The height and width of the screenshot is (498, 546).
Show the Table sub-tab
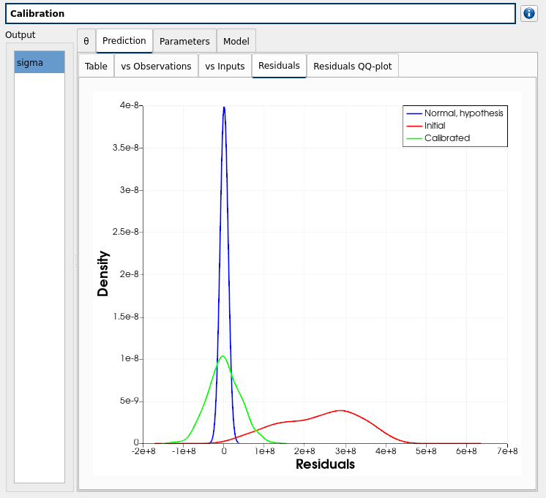coord(96,67)
